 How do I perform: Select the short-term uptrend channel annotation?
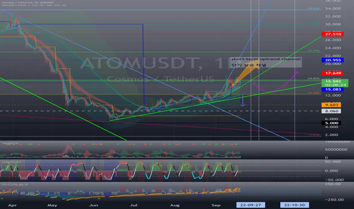[266, 59]
